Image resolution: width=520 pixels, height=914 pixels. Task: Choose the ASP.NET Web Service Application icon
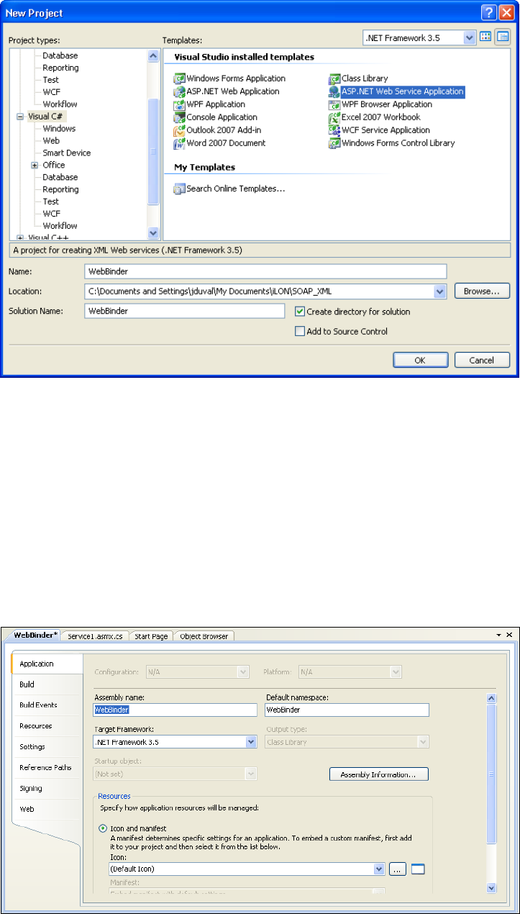tap(334, 91)
